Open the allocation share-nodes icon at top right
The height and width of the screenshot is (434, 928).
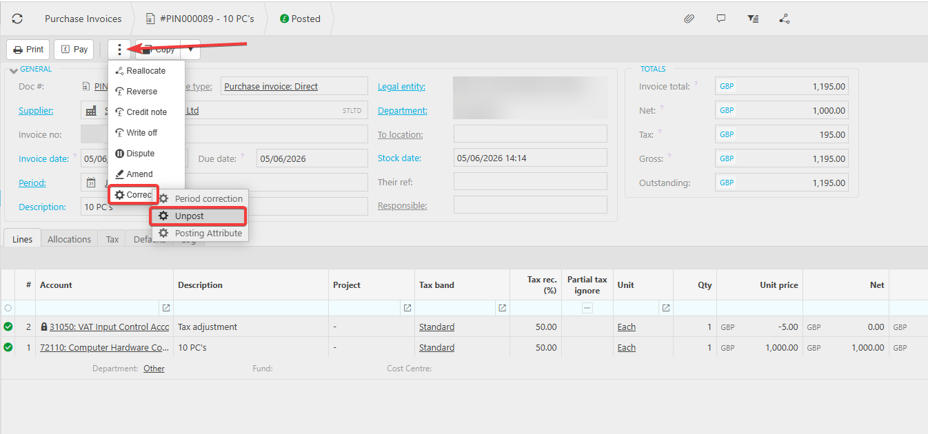(785, 19)
